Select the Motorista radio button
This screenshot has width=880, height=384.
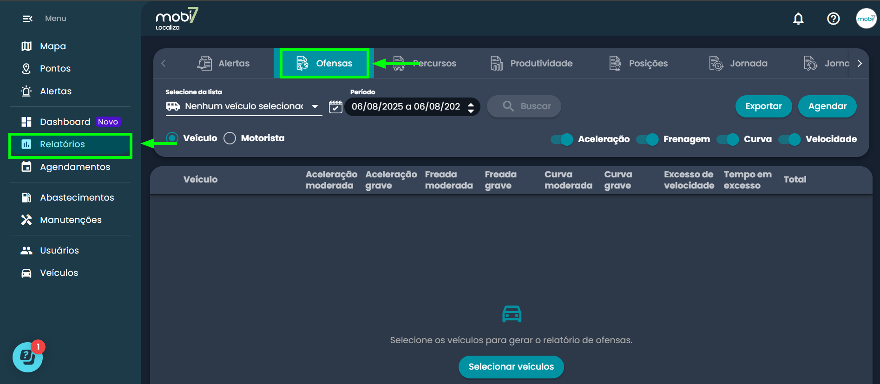pyautogui.click(x=230, y=138)
